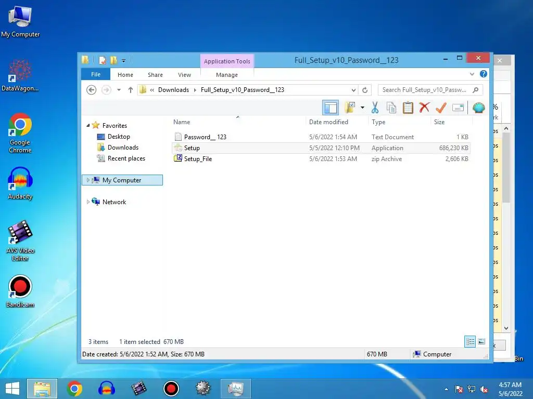Open the File tab
533x399 pixels.
tap(96, 74)
